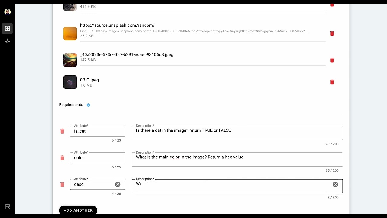Click the Requirements section heading
Image resolution: width=387 pixels, height=218 pixels.
tap(71, 105)
